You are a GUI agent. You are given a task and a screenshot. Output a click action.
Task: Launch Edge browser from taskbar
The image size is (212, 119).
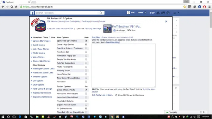click(x=20, y=117)
